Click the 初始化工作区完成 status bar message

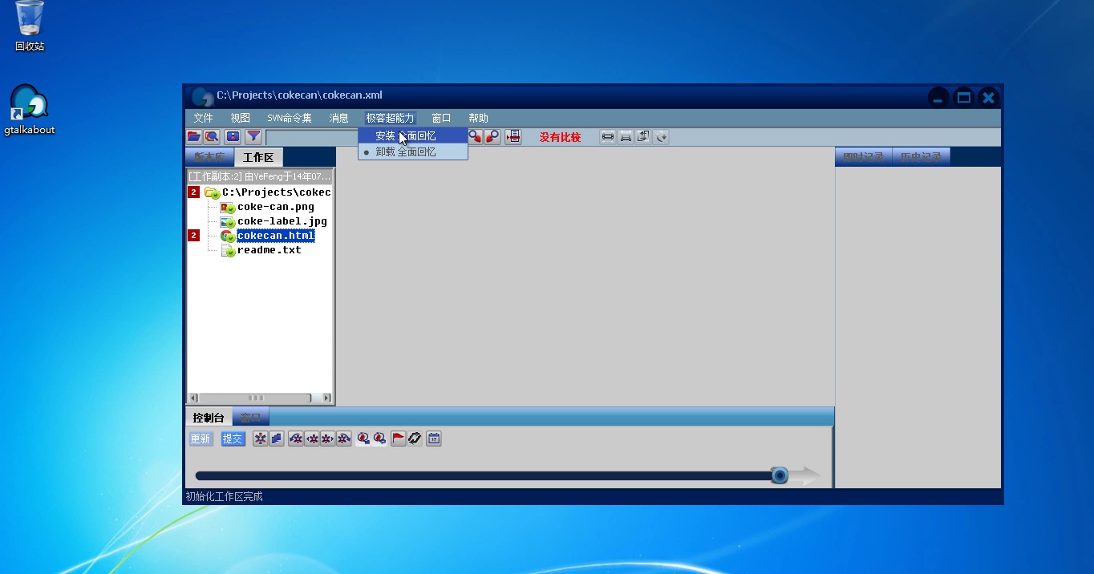(225, 497)
